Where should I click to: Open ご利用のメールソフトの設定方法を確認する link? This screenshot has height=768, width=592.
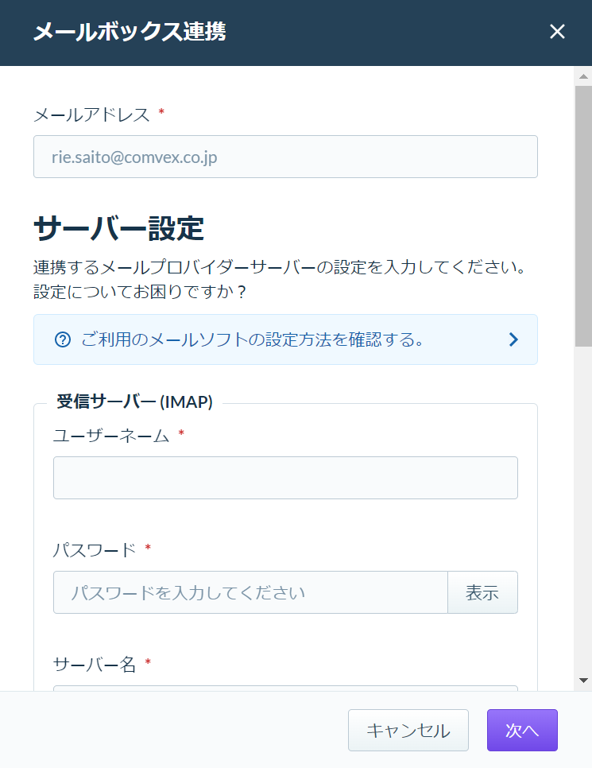point(252,339)
